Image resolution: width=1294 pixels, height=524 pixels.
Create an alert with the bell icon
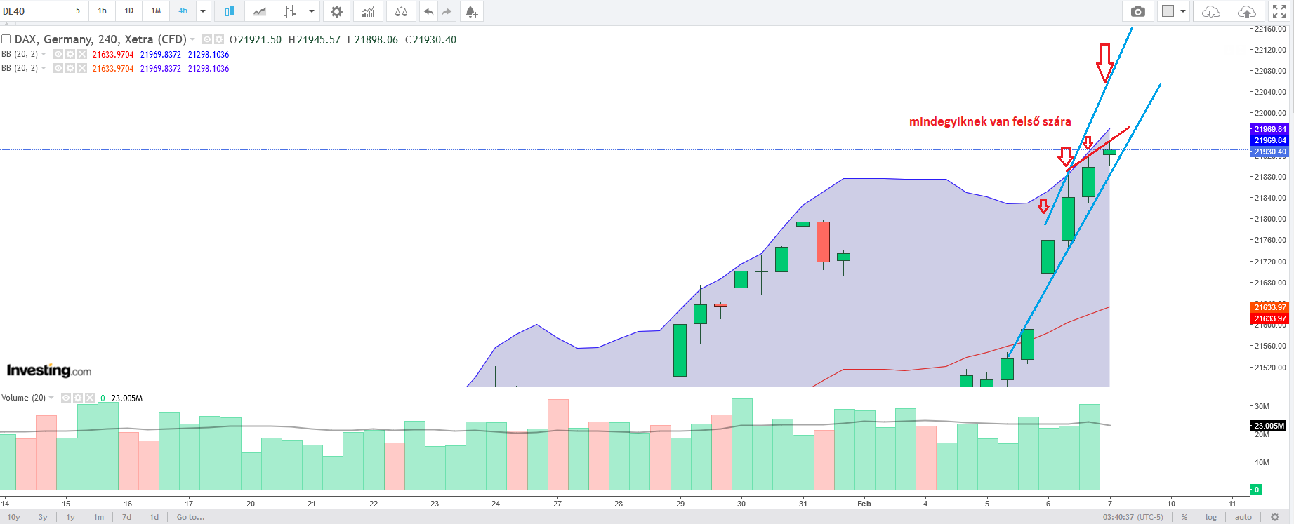click(471, 11)
